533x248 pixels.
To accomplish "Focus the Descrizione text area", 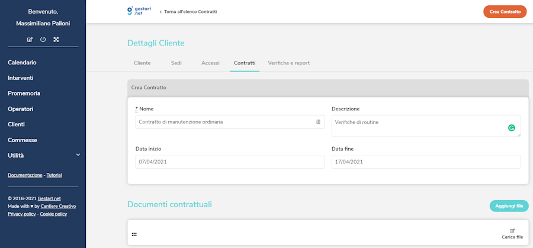I will tap(426, 126).
